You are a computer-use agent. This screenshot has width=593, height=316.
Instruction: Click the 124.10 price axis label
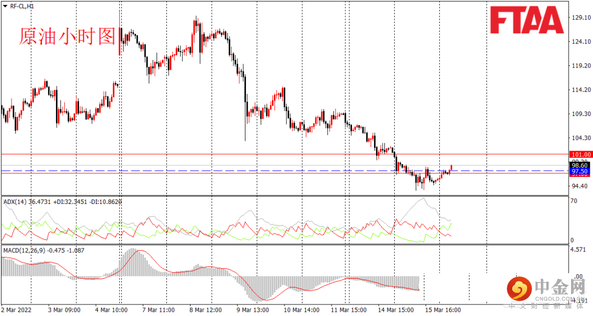(x=581, y=42)
